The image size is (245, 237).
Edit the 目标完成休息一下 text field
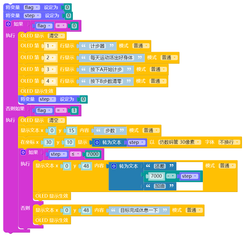tap(139, 210)
